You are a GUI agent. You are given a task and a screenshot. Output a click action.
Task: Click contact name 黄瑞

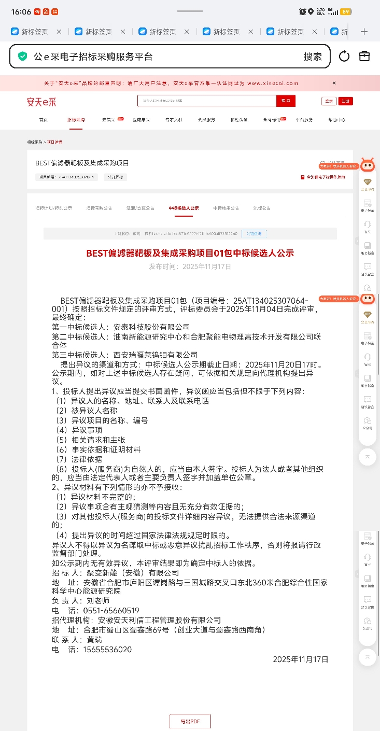pos(94,640)
